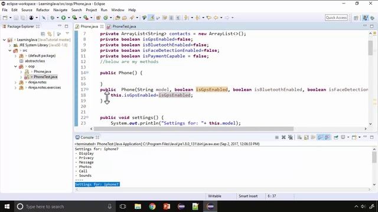Collapse constructor fold marker at line 17

coord(87,90)
